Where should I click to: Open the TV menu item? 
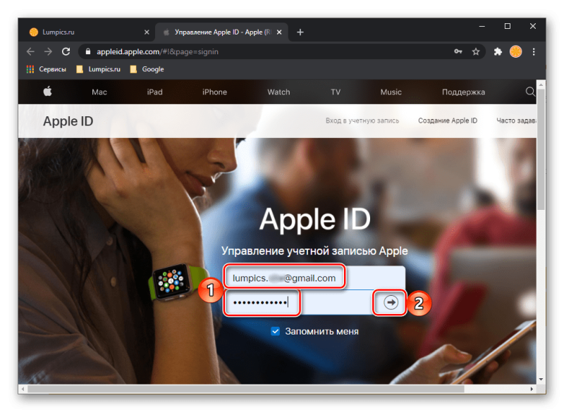[336, 92]
